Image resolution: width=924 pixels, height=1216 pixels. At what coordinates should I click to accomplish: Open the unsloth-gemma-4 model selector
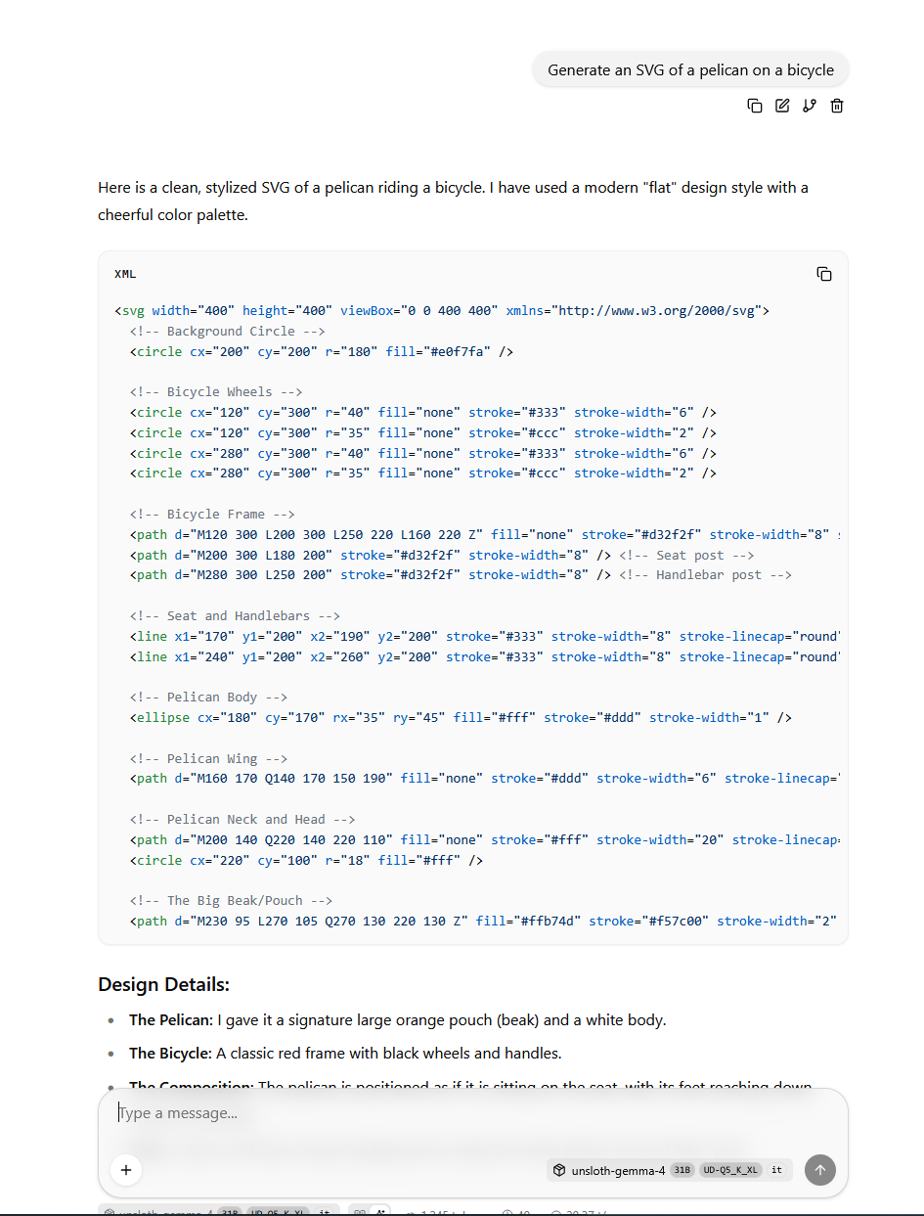[x=670, y=1170]
